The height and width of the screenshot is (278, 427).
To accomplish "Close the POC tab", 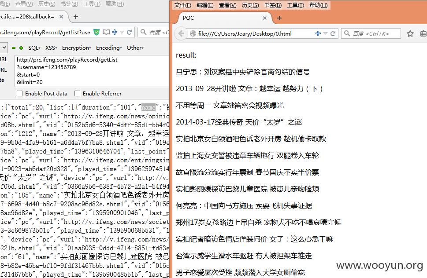I will (265, 18).
